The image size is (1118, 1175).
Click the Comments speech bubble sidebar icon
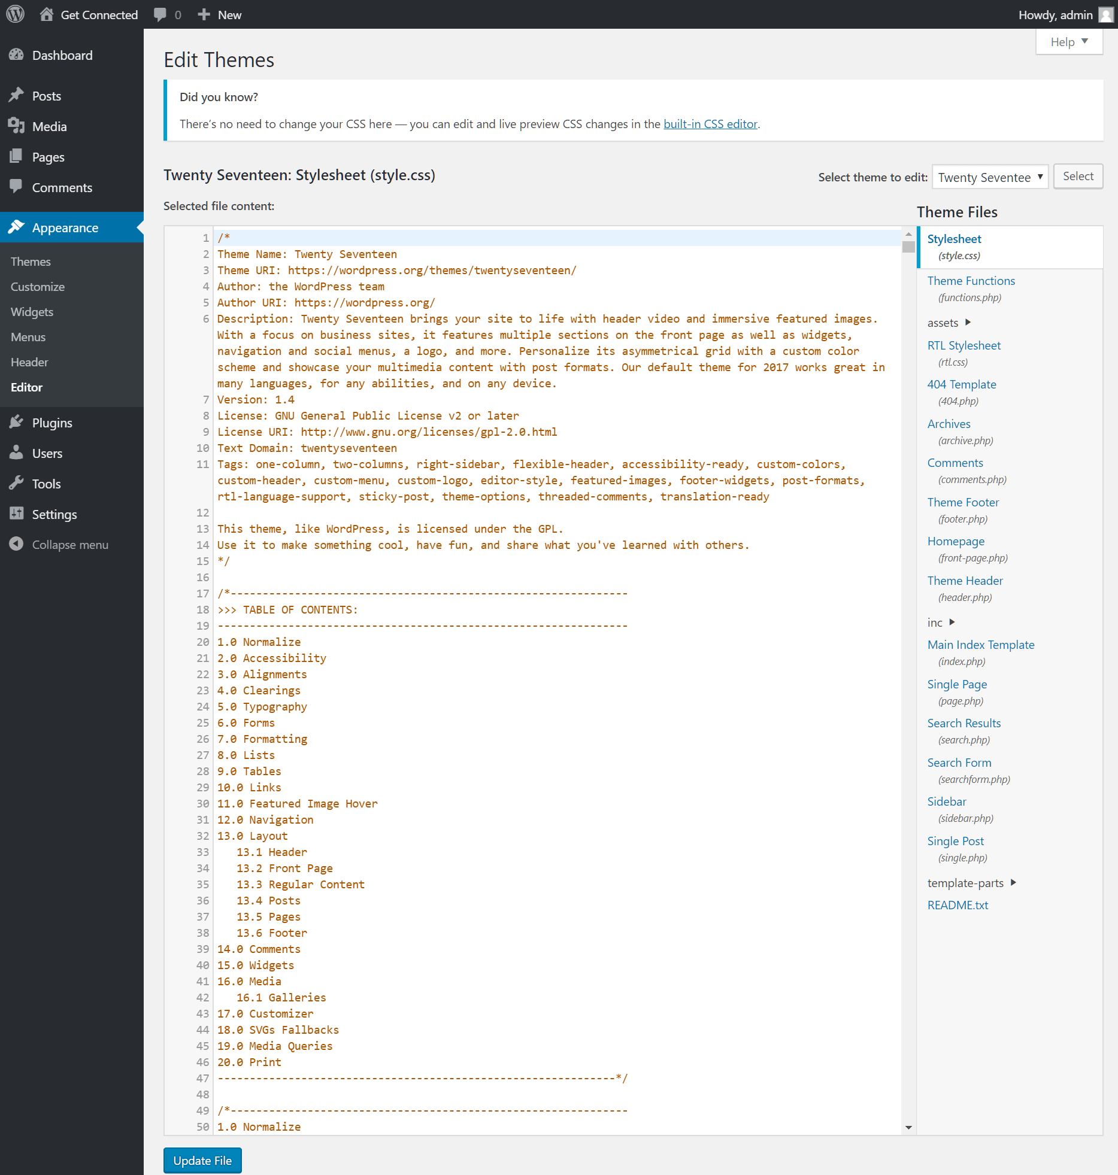16,187
